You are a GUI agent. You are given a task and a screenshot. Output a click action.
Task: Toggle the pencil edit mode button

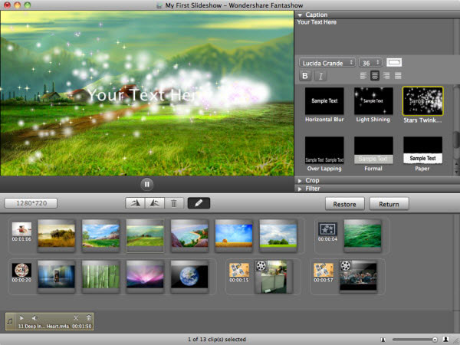coord(199,203)
